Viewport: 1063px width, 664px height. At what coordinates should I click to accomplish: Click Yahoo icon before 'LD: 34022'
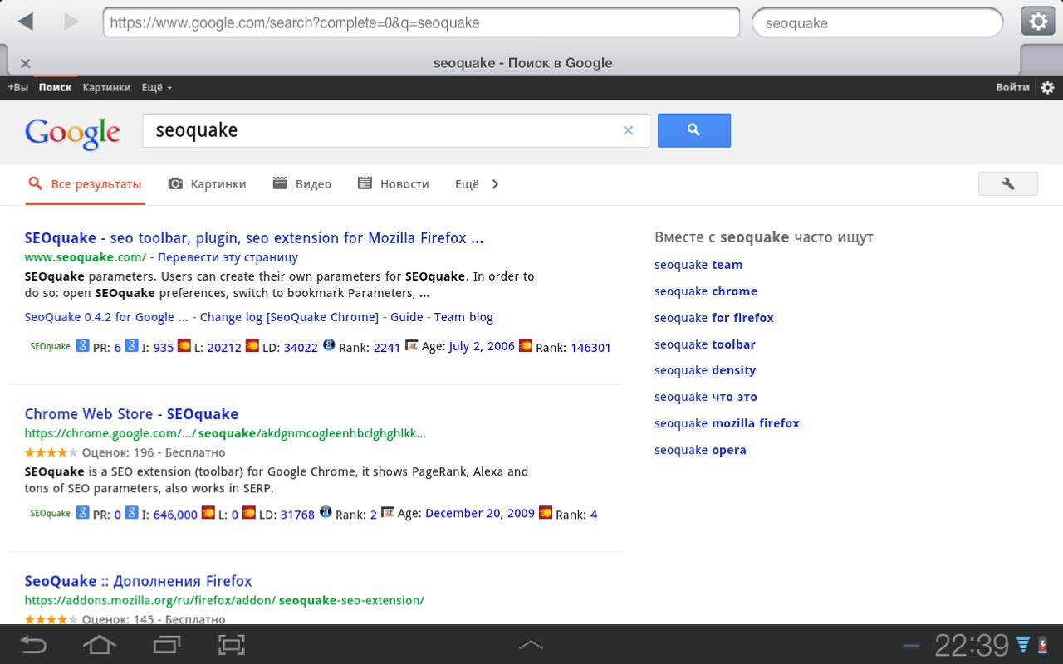pos(252,345)
